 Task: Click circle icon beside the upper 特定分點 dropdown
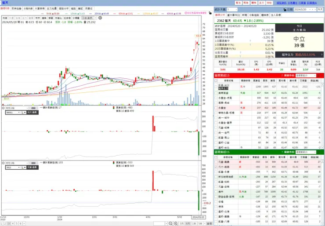pos(4,108)
